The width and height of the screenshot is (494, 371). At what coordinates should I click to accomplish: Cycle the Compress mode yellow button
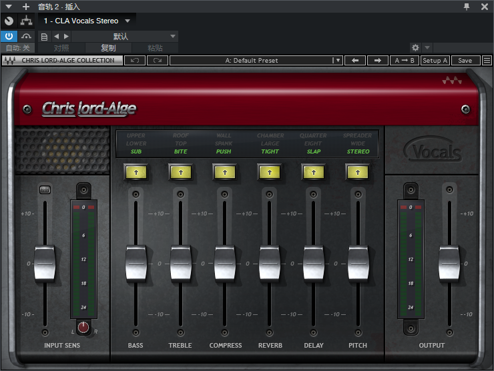coord(225,173)
